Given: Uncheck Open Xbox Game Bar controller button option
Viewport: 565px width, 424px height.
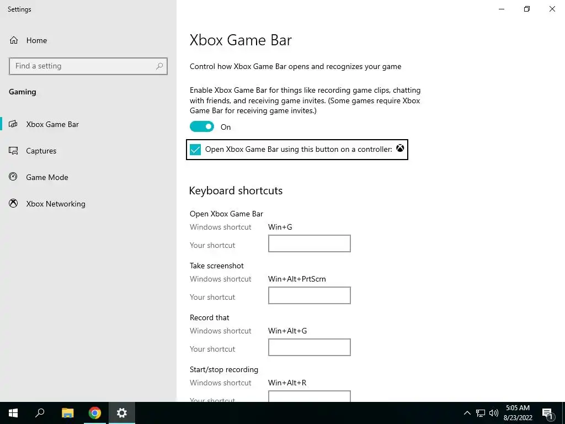Looking at the screenshot, I should (x=195, y=149).
